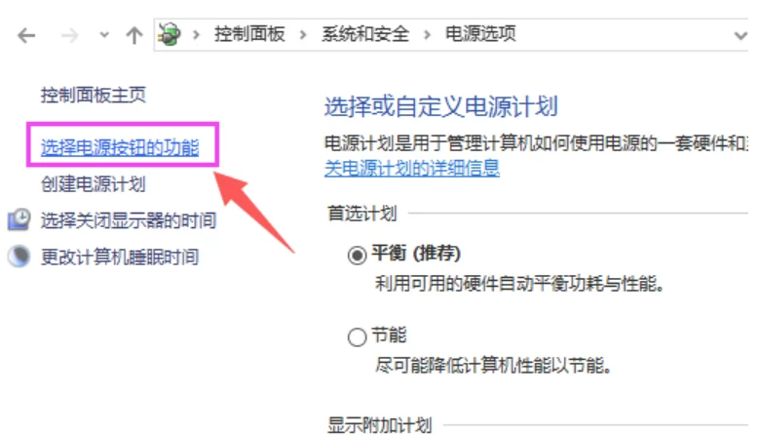Click the forward navigation arrow
Screen dimensions: 760x435
[70, 35]
